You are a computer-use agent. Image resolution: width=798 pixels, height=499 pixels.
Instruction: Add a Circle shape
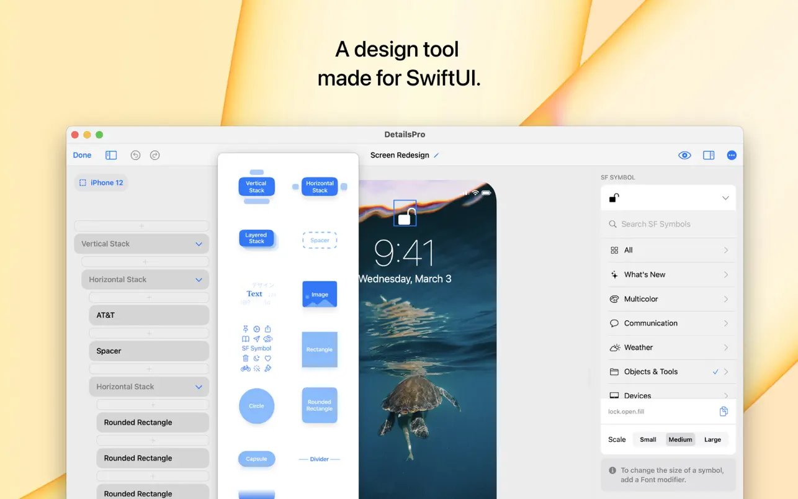coord(256,405)
